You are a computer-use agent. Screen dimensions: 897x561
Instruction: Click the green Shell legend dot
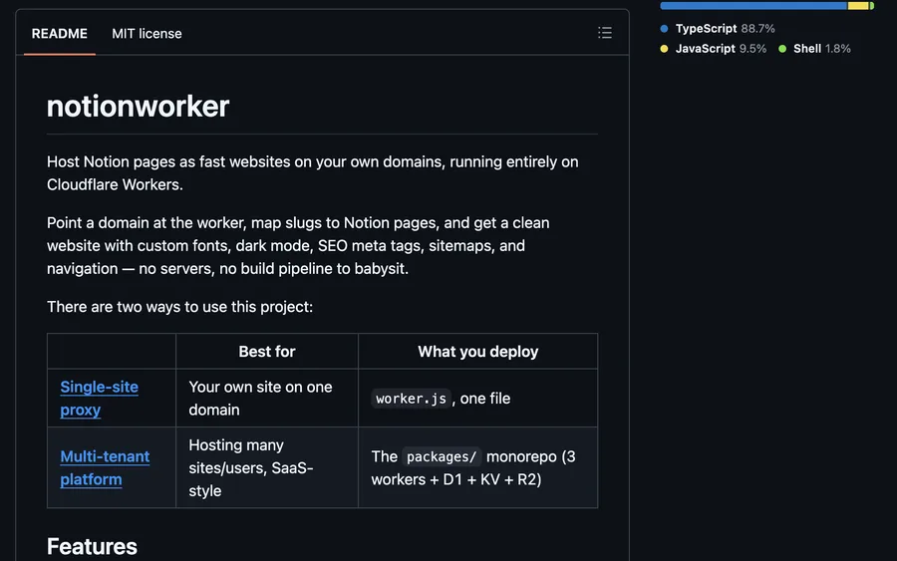(782, 49)
